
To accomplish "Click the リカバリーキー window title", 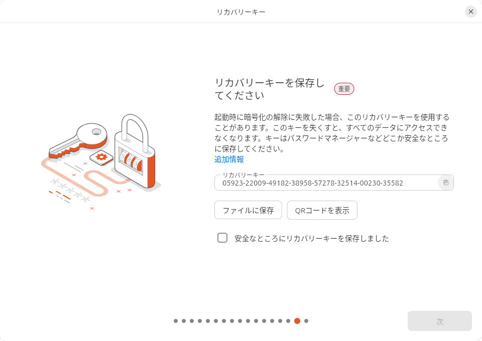I will coord(241,12).
